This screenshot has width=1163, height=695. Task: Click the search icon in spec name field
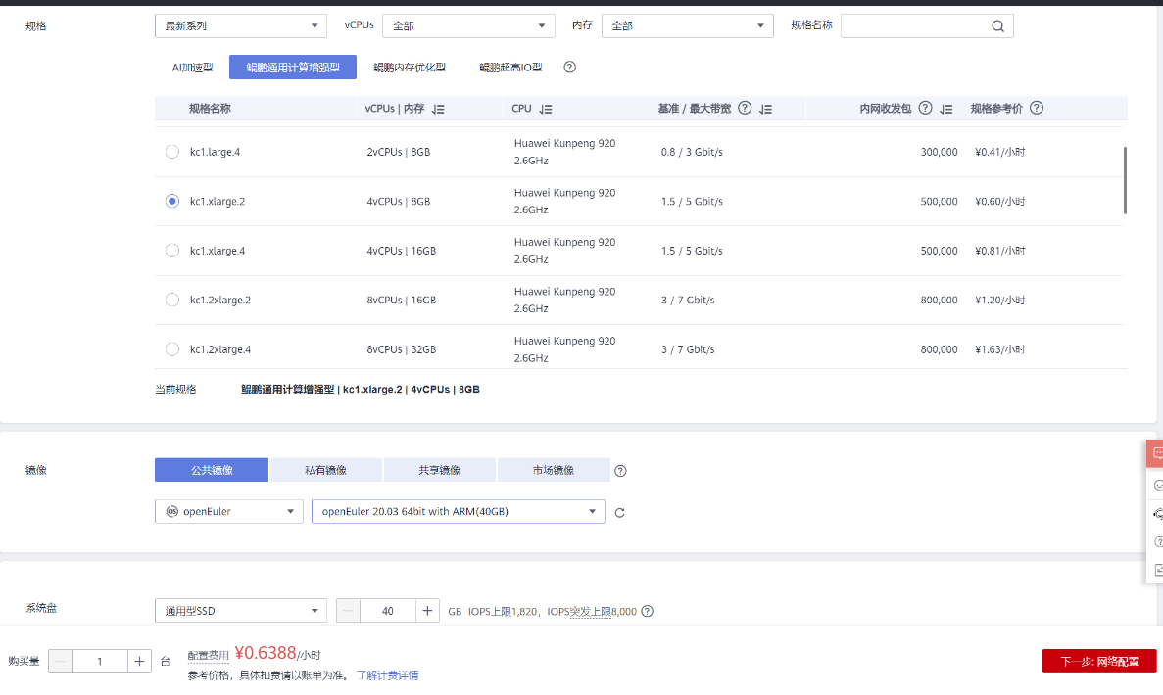(997, 25)
